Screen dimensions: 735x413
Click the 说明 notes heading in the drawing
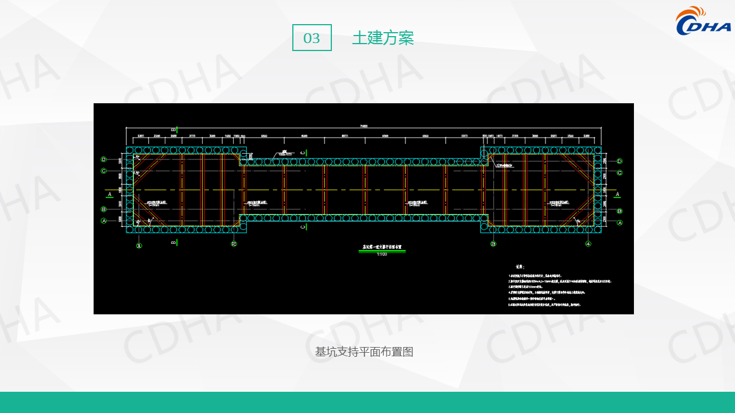point(520,267)
